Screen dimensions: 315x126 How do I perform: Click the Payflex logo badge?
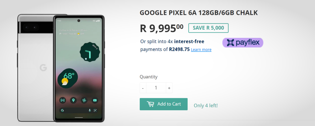[x=243, y=43]
